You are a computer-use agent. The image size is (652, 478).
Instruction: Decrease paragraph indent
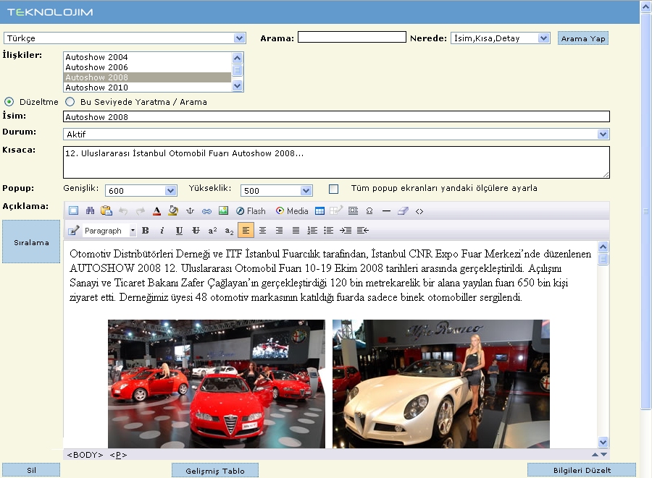(x=363, y=230)
